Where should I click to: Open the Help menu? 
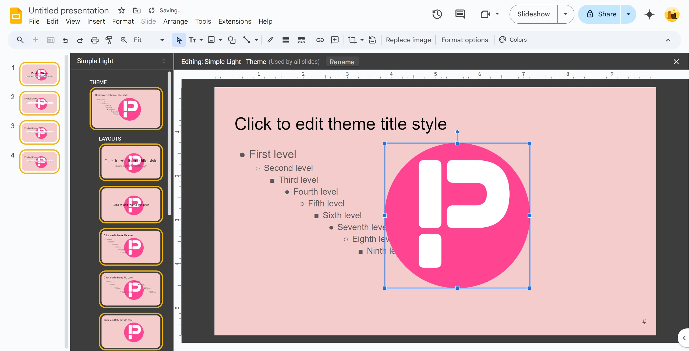point(266,22)
